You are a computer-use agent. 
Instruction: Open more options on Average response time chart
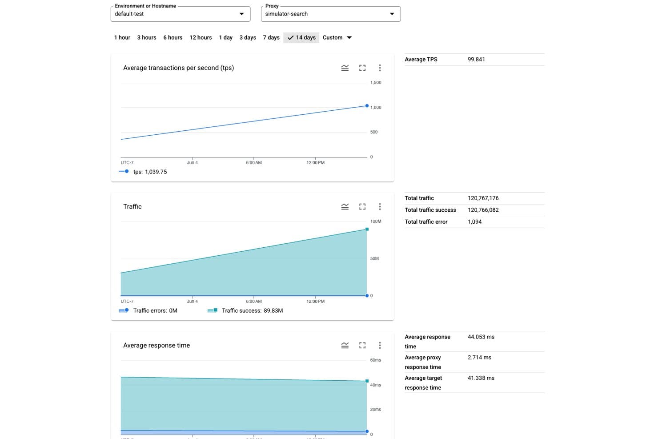click(380, 346)
